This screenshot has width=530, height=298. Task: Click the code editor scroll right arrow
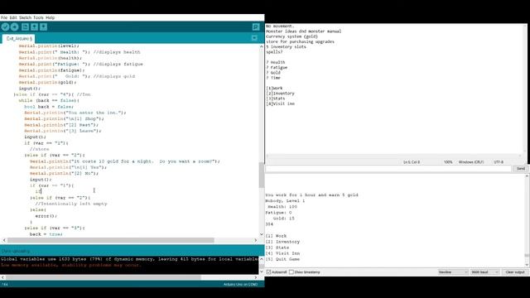[x=256, y=240]
